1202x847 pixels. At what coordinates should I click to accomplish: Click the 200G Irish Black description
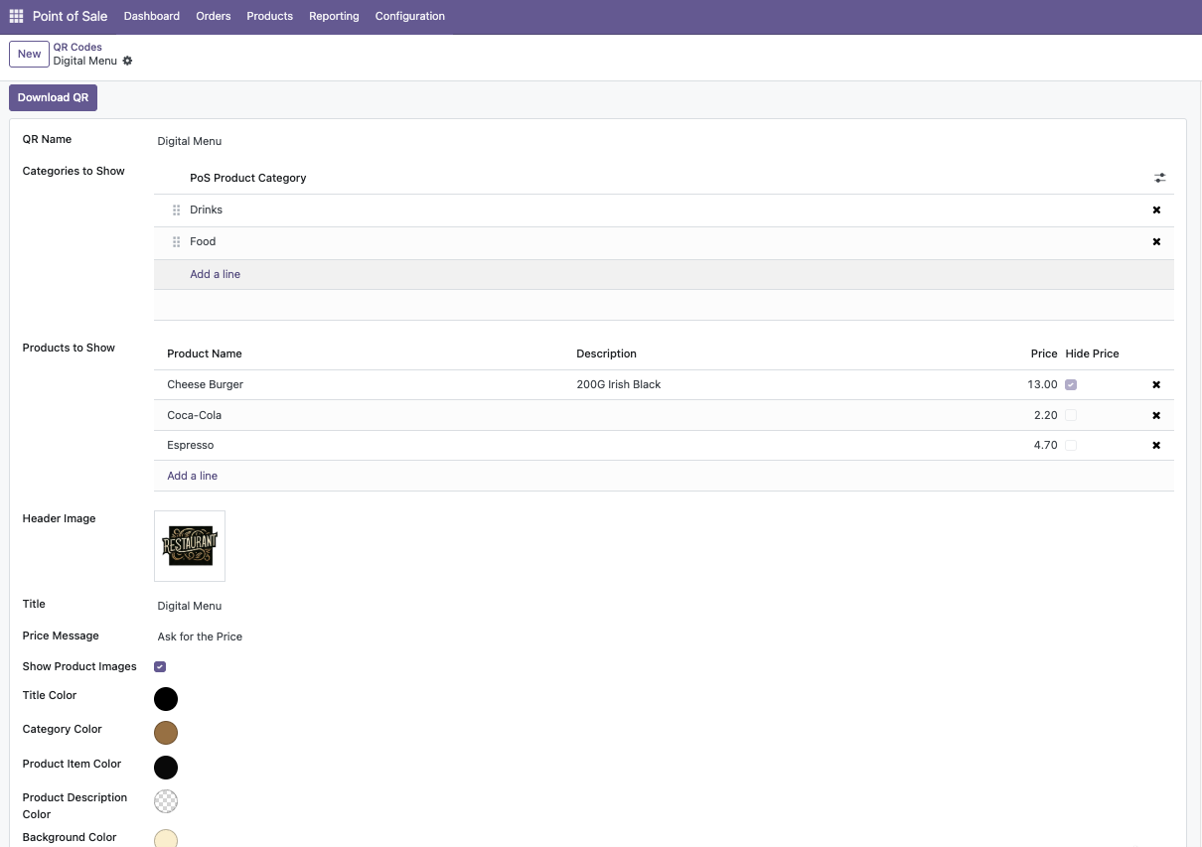(x=618, y=384)
